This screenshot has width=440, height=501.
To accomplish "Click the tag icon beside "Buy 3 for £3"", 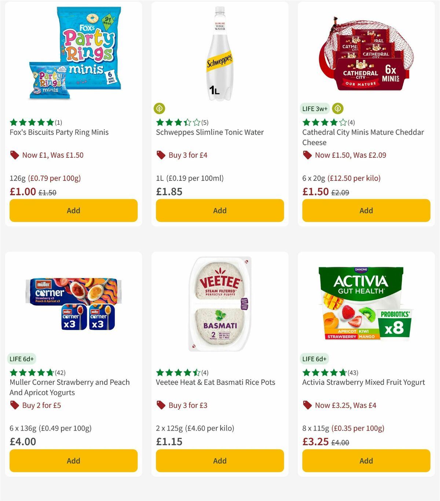I will click(x=160, y=405).
